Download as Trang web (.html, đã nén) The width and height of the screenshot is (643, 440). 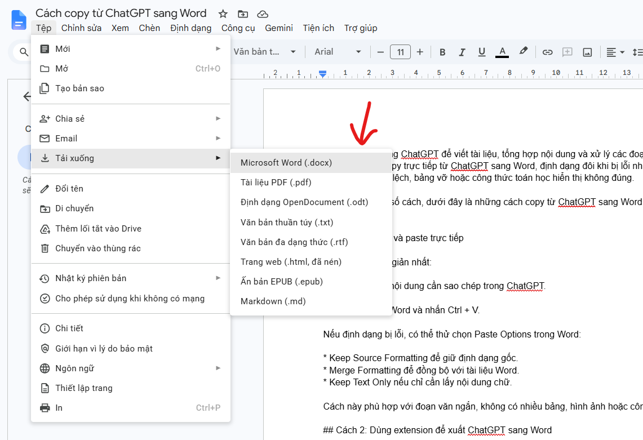click(311, 261)
